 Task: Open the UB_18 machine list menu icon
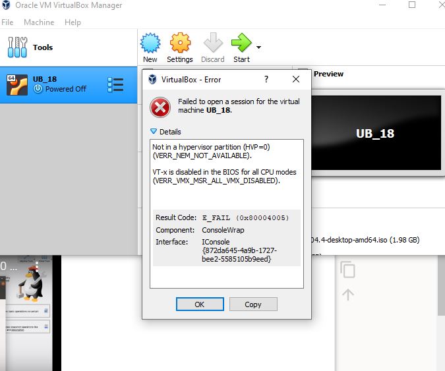tap(115, 84)
